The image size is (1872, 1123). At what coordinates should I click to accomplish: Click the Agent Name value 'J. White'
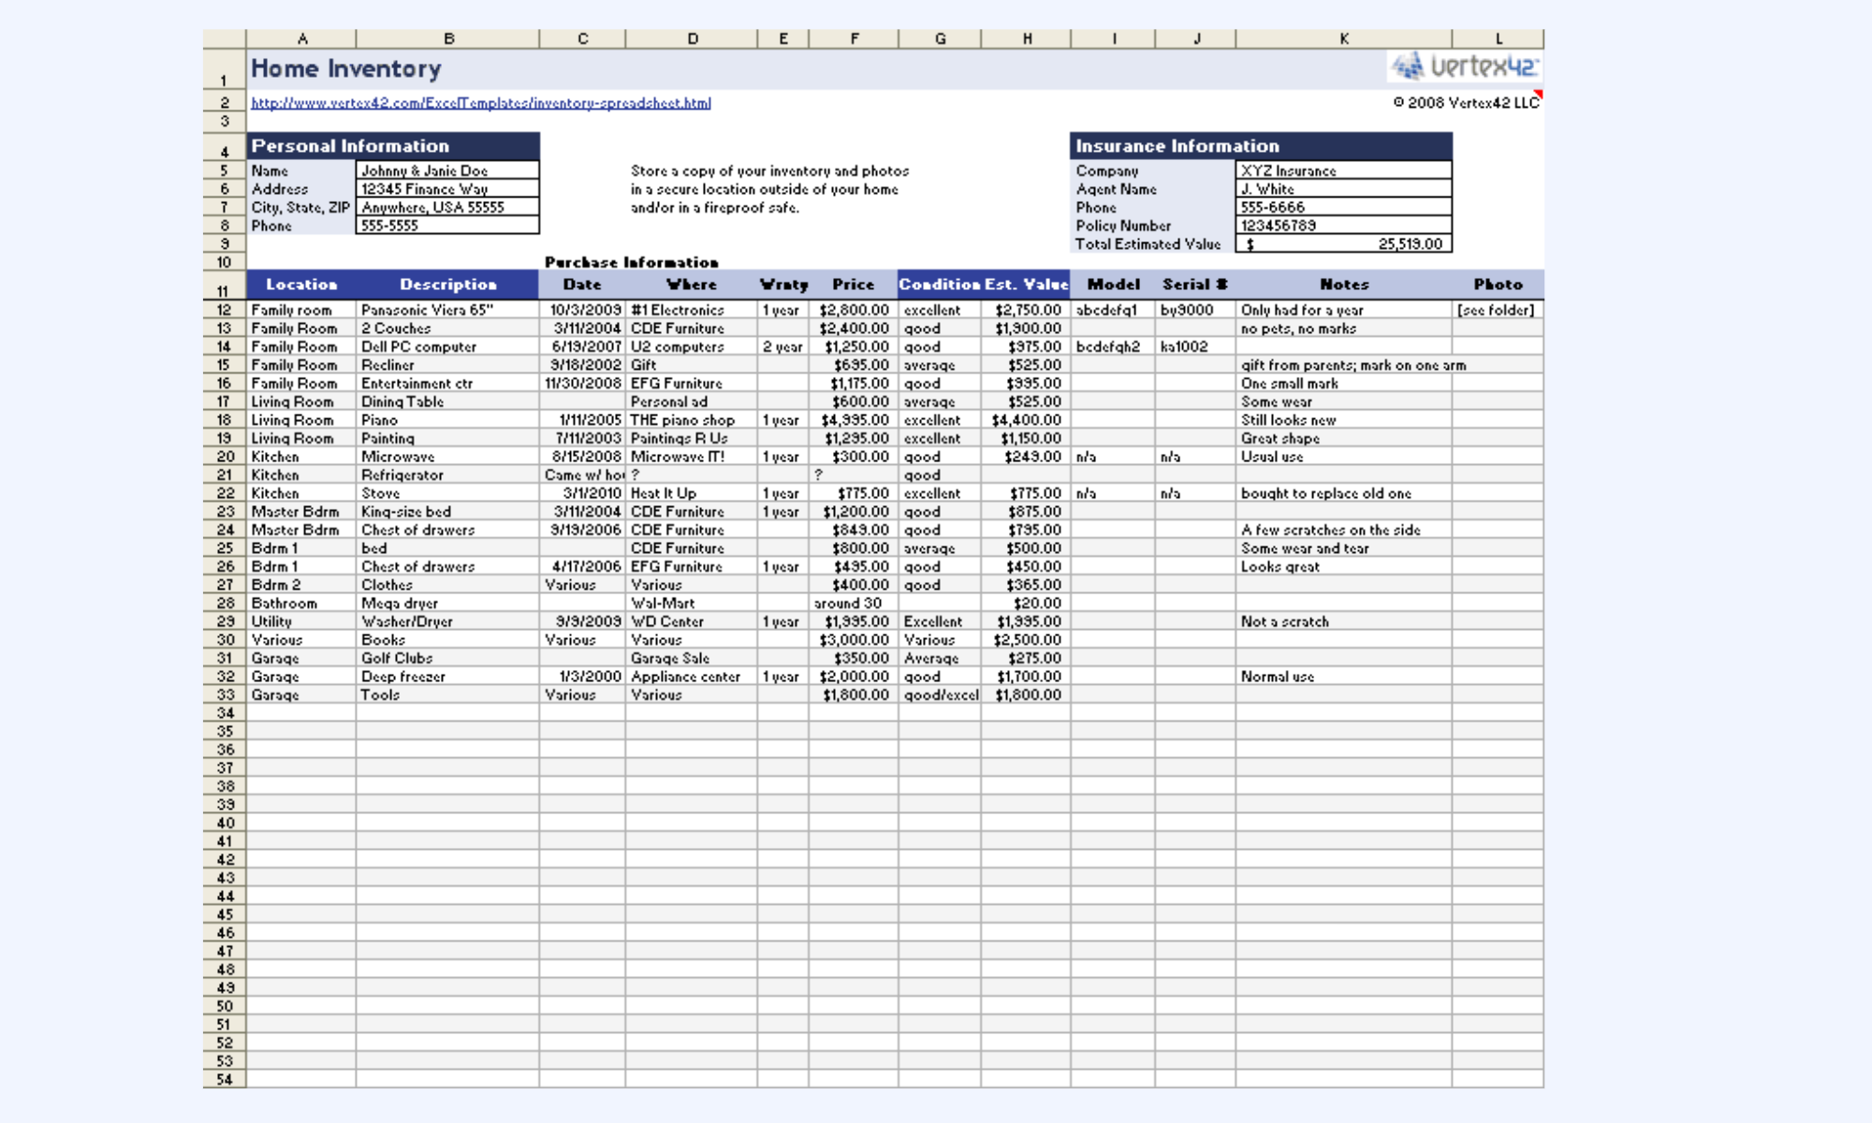[x=1343, y=189]
